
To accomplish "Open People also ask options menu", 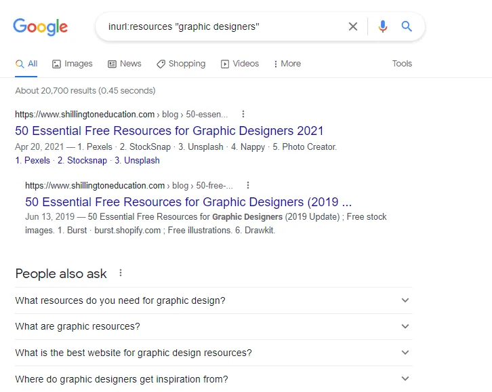I will click(121, 273).
